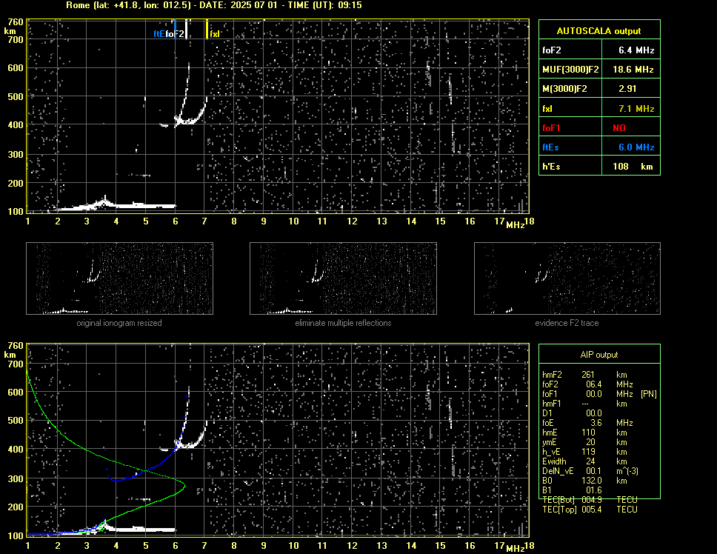Click the foE 3.6 MHz row
The height and width of the screenshot is (554, 717).
click(587, 423)
